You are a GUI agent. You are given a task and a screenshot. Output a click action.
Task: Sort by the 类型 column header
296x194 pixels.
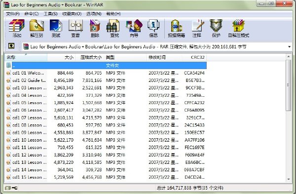tap(125, 57)
